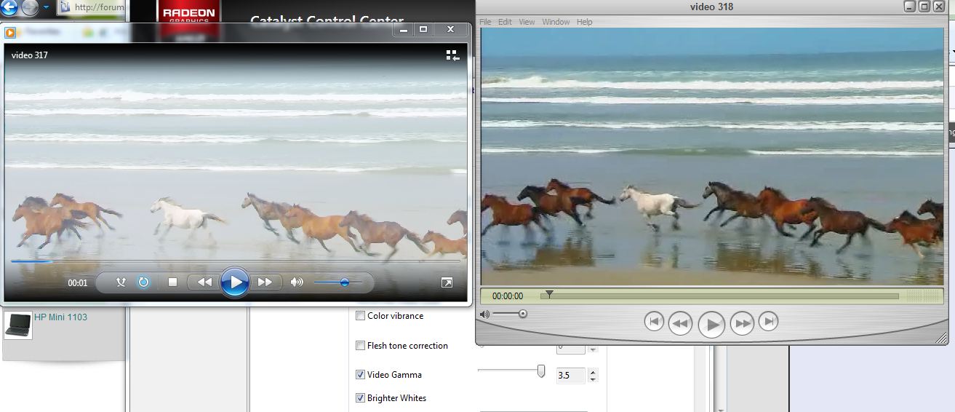The width and height of the screenshot is (955, 412).
Task: Open the browser recent pages dropdown
Action: pyautogui.click(x=46, y=8)
